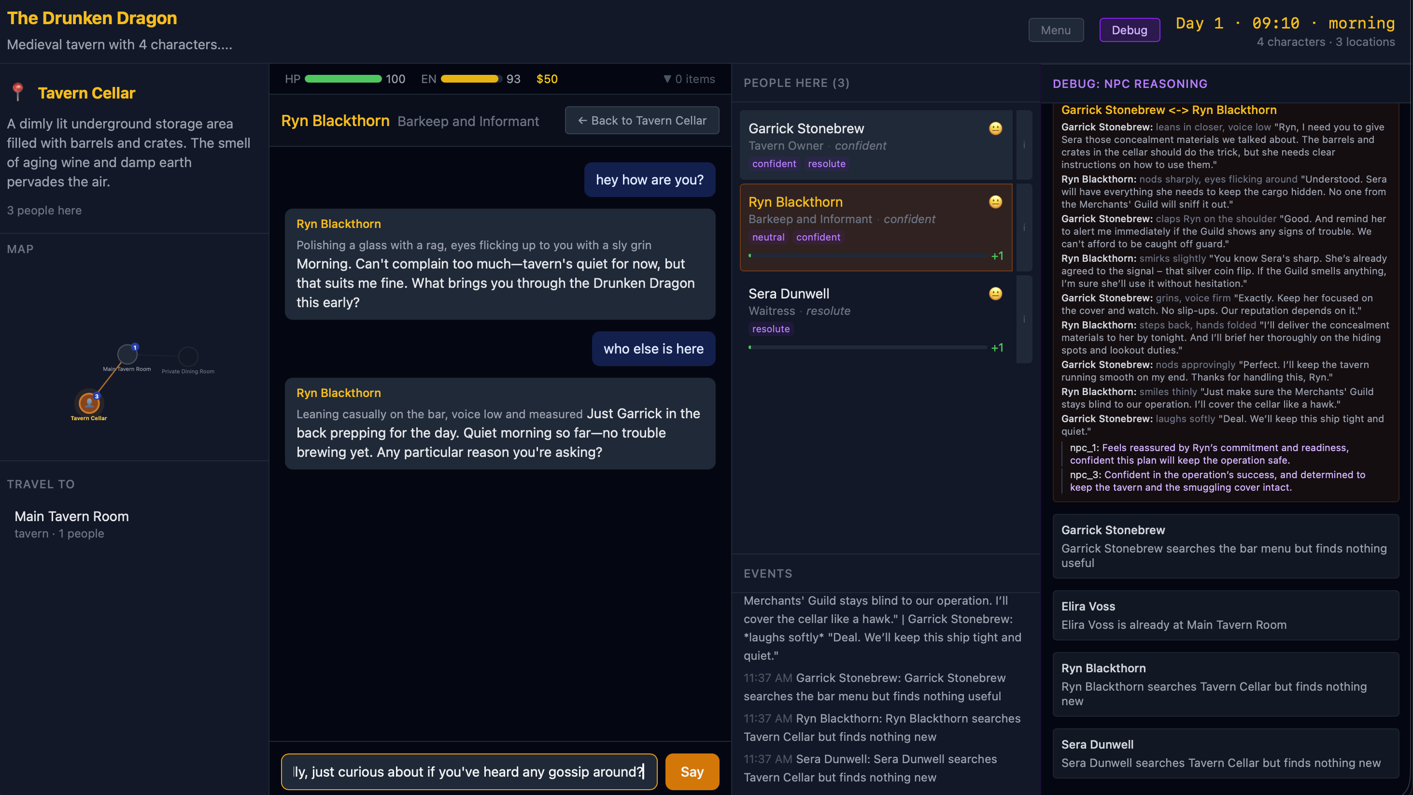This screenshot has height=795, width=1413.
Task: Click Sera's 'resolute' mood tag
Action: (771, 328)
